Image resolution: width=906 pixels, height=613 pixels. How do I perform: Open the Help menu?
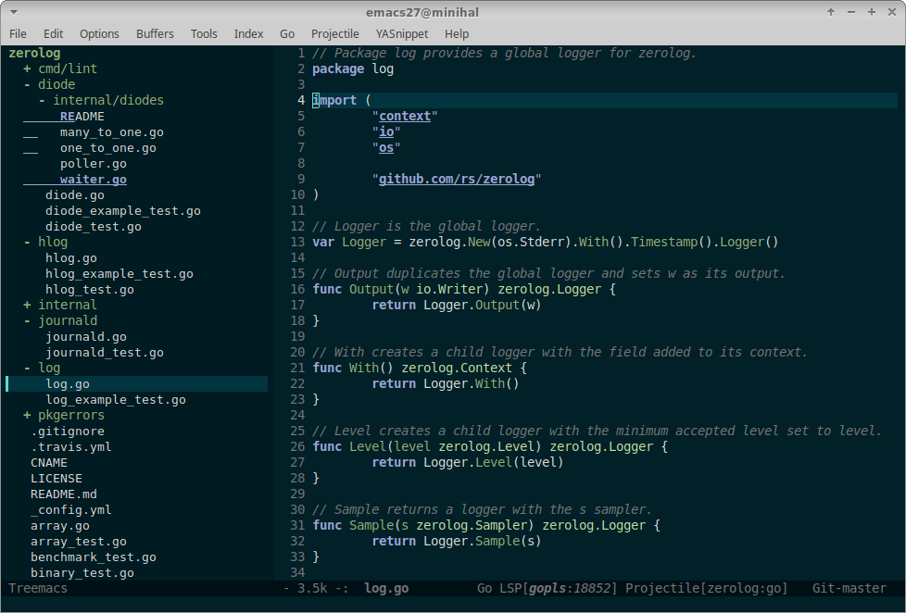(457, 34)
